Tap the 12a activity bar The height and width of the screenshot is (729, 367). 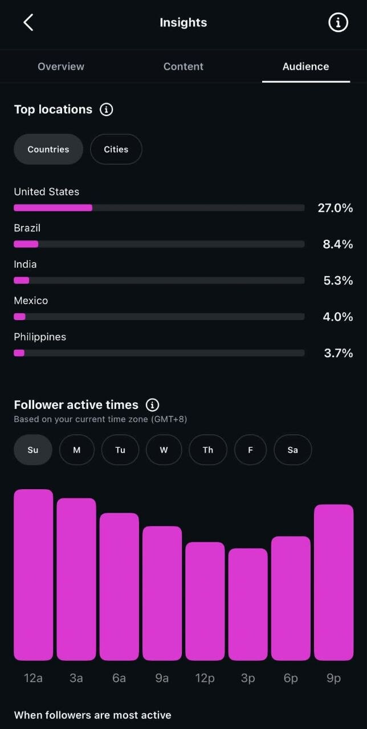(x=34, y=575)
